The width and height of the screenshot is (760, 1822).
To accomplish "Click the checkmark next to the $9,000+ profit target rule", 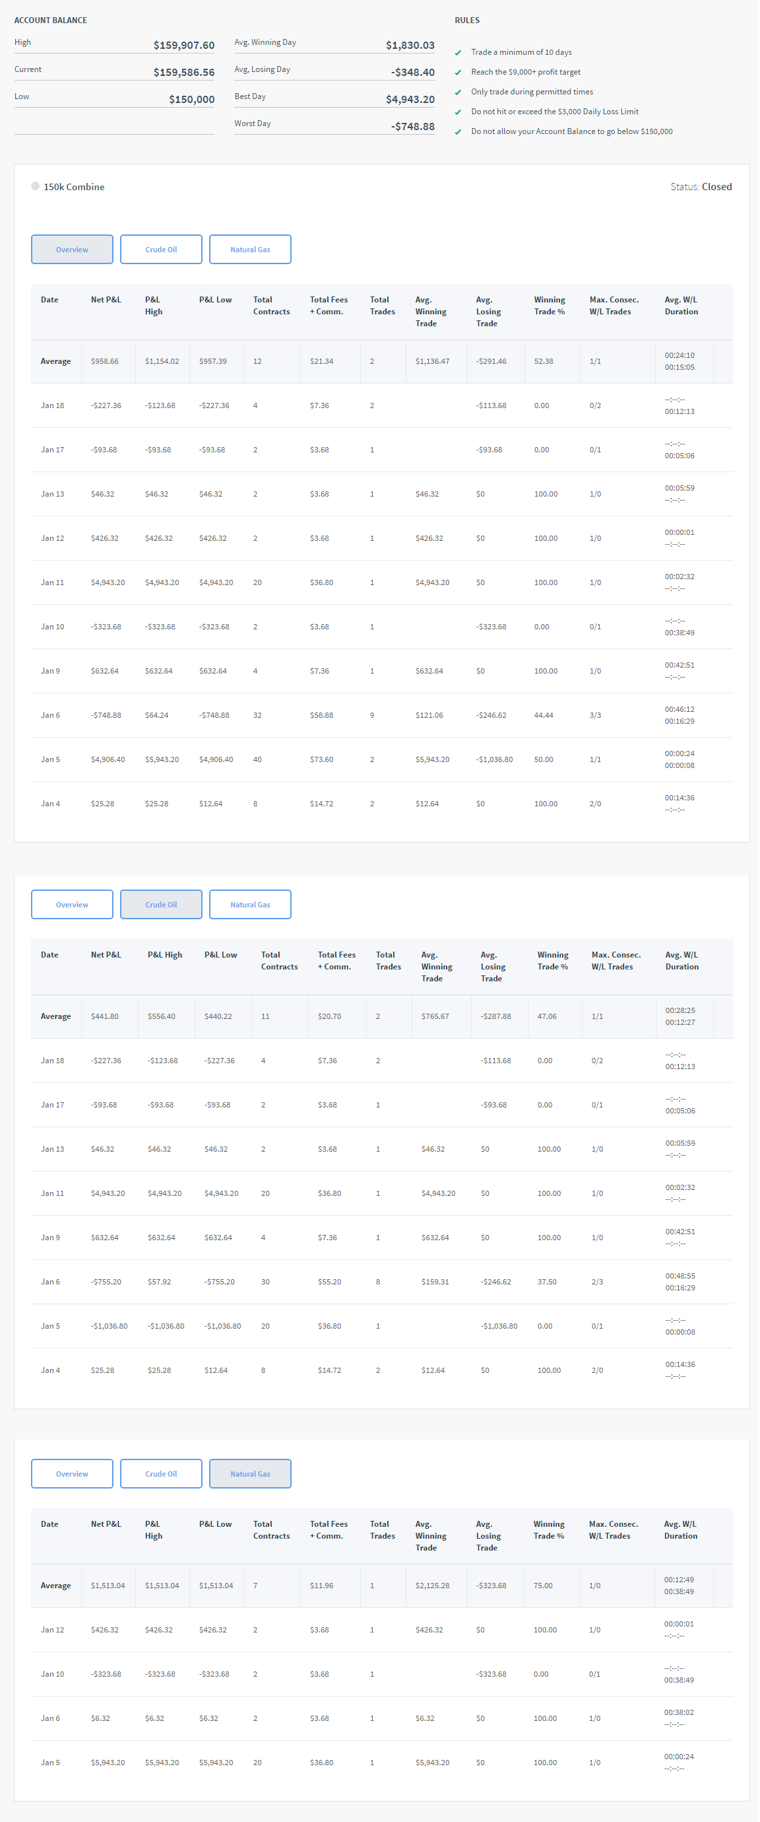I will click(x=458, y=73).
